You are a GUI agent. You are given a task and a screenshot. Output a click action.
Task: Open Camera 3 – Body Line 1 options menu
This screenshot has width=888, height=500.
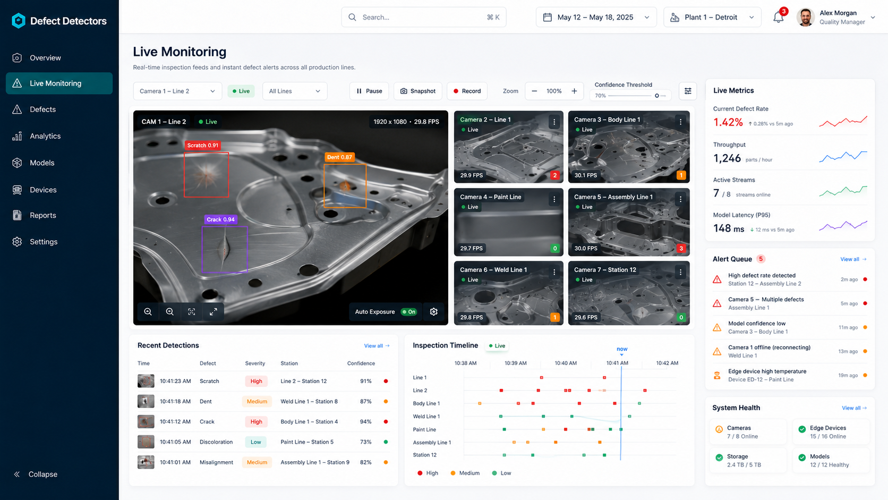[680, 122]
